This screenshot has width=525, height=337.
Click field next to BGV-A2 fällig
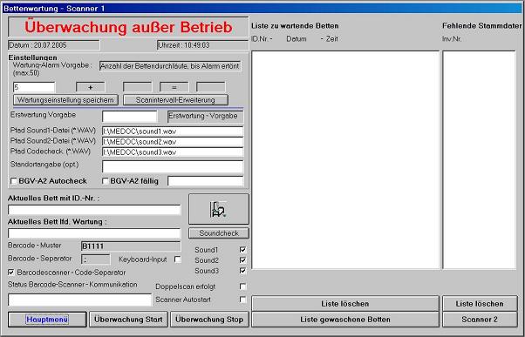coord(205,181)
